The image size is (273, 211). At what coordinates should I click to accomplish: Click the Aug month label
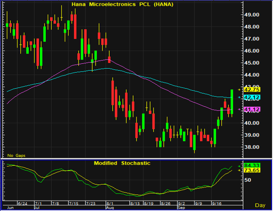click(110, 208)
